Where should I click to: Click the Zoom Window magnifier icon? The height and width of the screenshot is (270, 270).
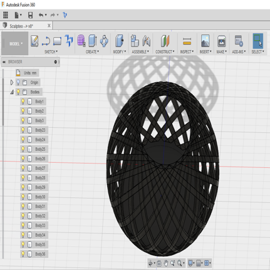point(172,263)
